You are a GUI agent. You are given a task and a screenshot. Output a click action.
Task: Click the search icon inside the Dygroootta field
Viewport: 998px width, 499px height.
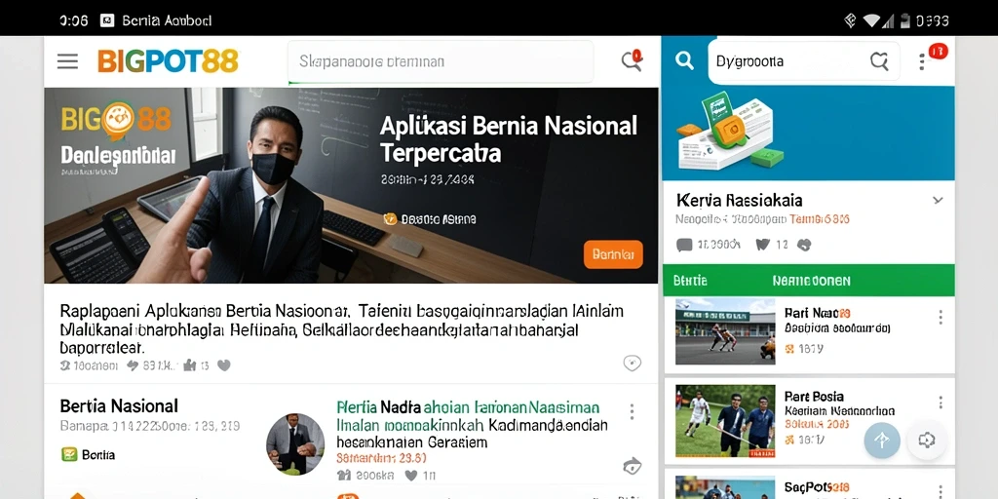(879, 61)
